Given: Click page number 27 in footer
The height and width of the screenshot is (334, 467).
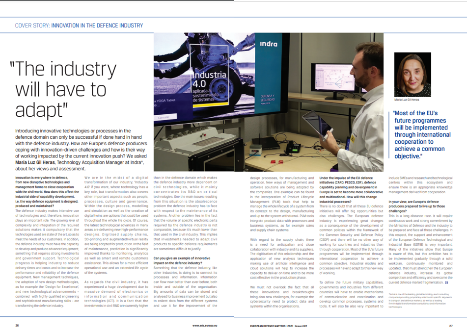Looking at the screenshot, I should (x=451, y=326).
